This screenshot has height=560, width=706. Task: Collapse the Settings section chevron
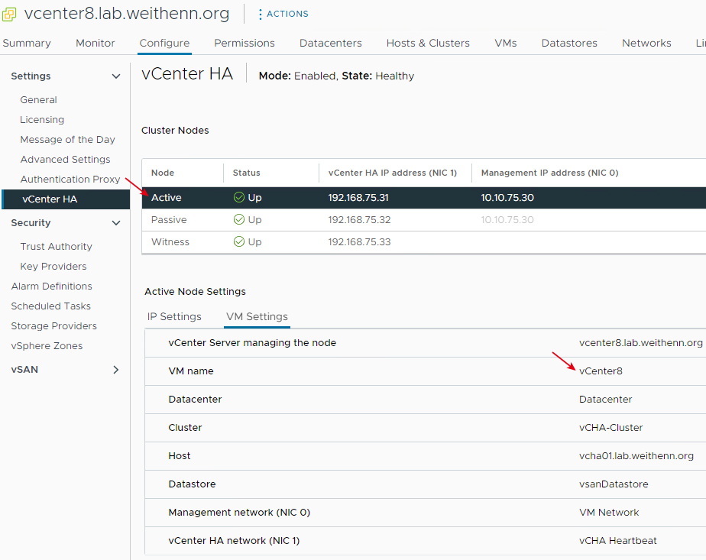pos(116,76)
